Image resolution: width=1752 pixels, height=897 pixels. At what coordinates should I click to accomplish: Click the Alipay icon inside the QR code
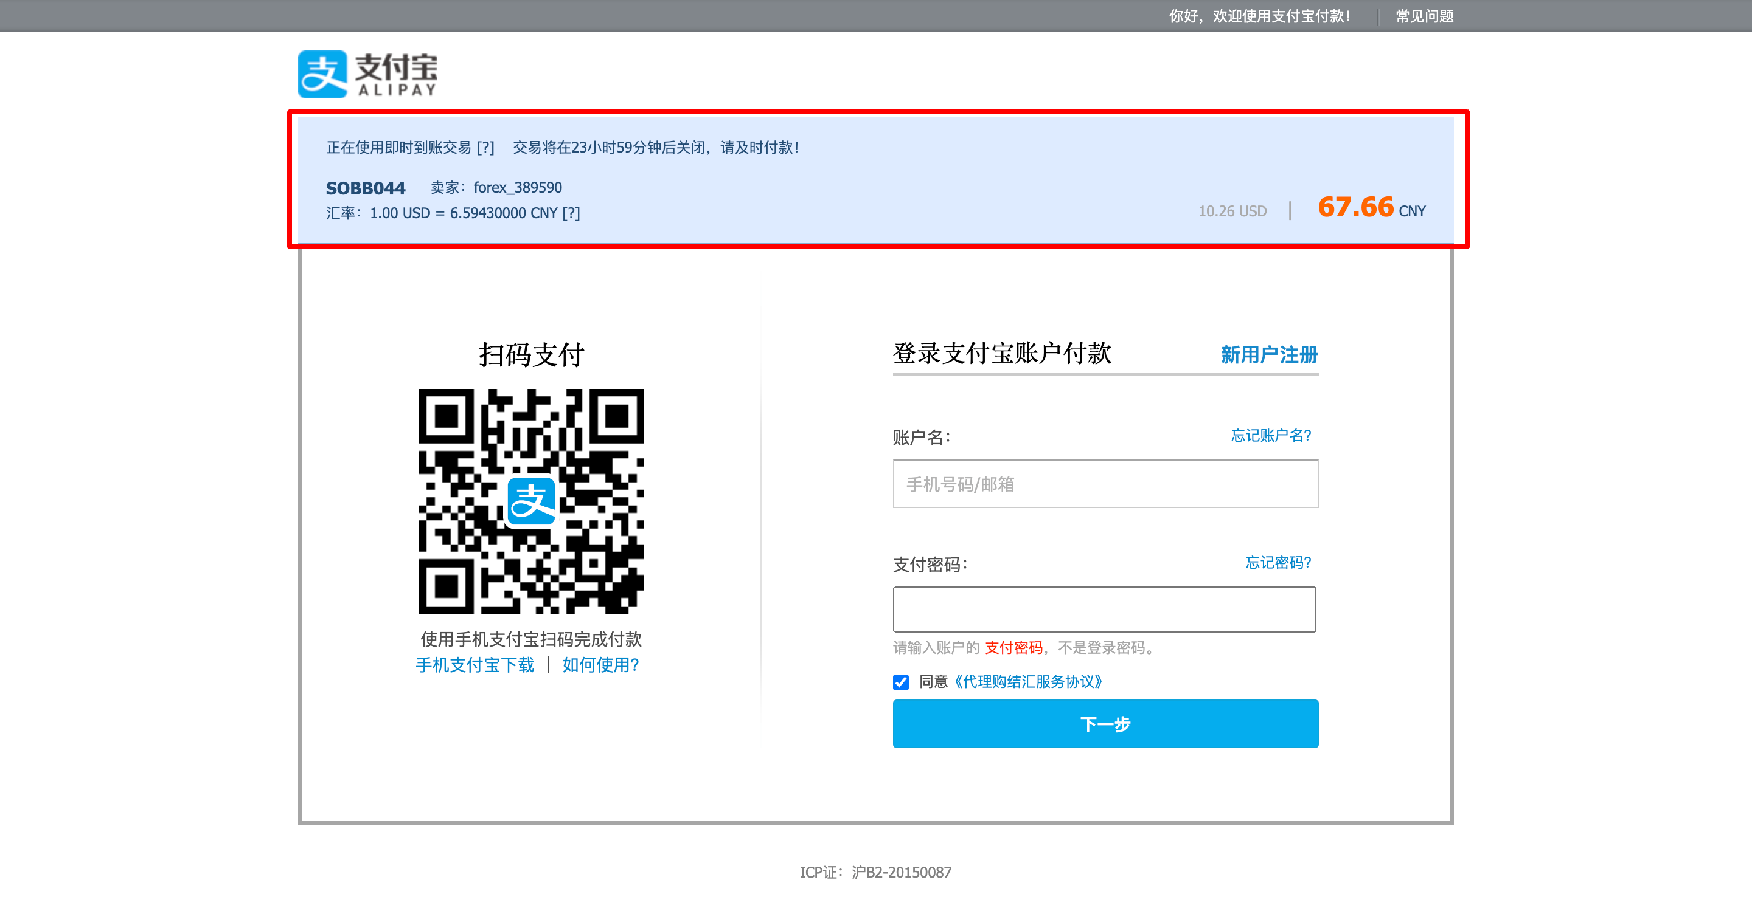click(x=531, y=501)
